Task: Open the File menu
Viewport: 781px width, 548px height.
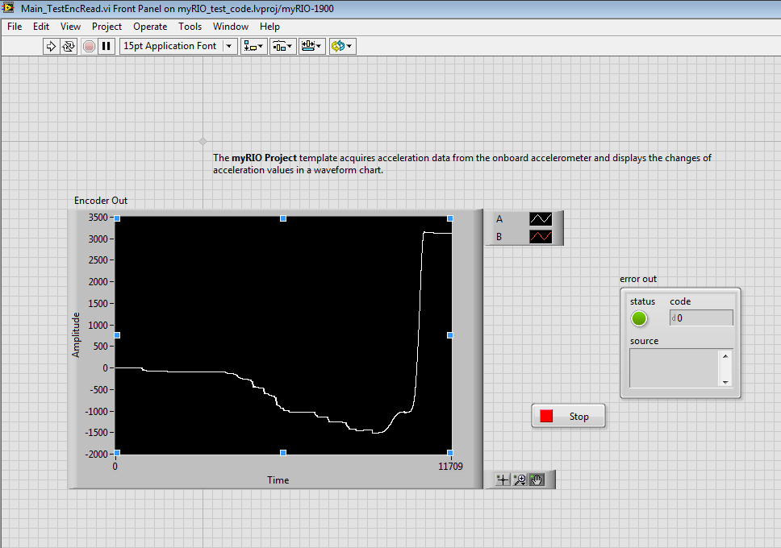Action: point(15,27)
